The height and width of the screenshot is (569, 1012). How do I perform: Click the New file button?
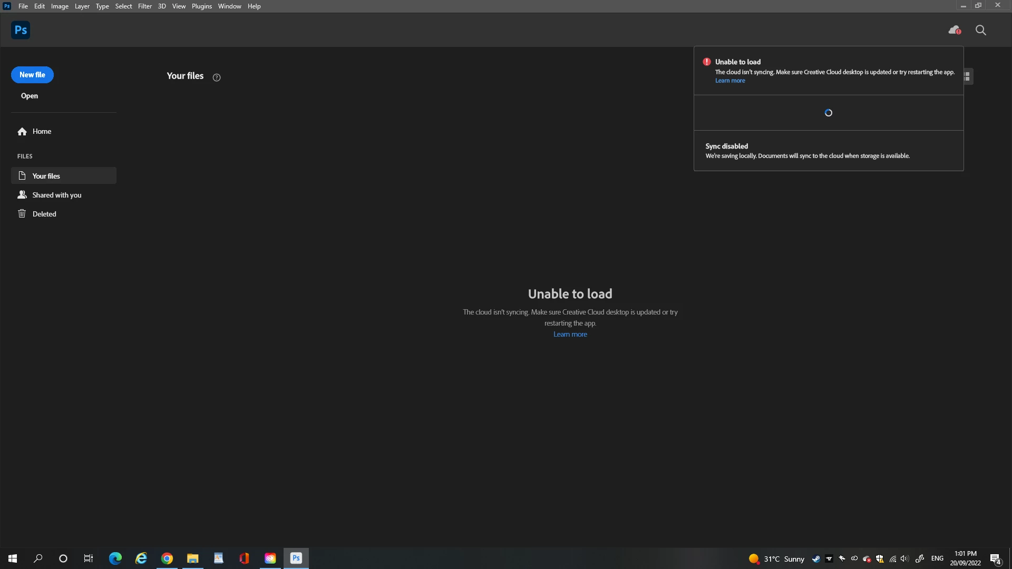[32, 75]
